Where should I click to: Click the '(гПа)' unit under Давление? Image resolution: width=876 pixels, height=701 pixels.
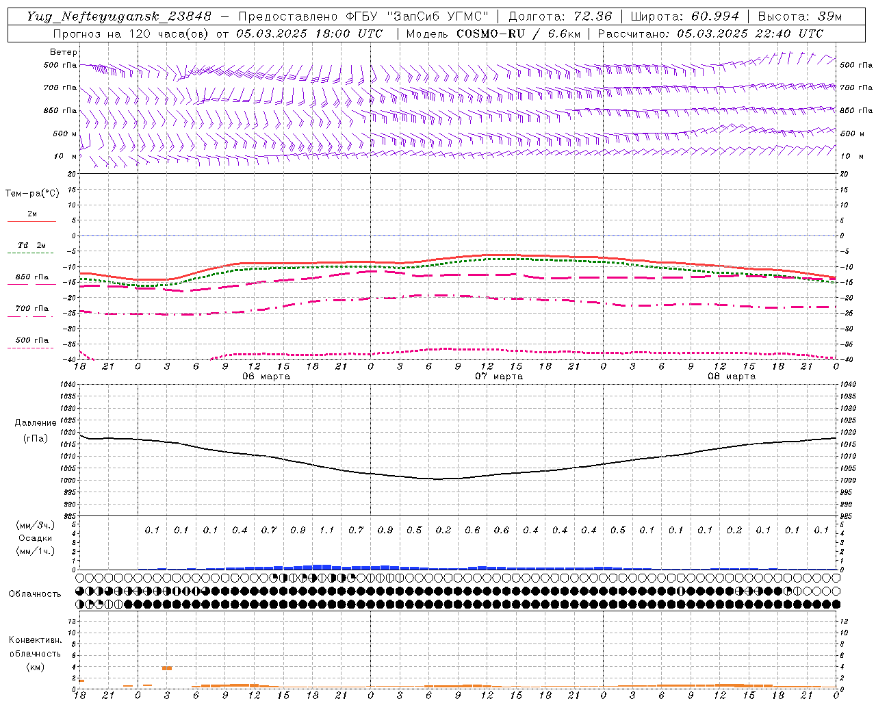pyautogui.click(x=36, y=439)
